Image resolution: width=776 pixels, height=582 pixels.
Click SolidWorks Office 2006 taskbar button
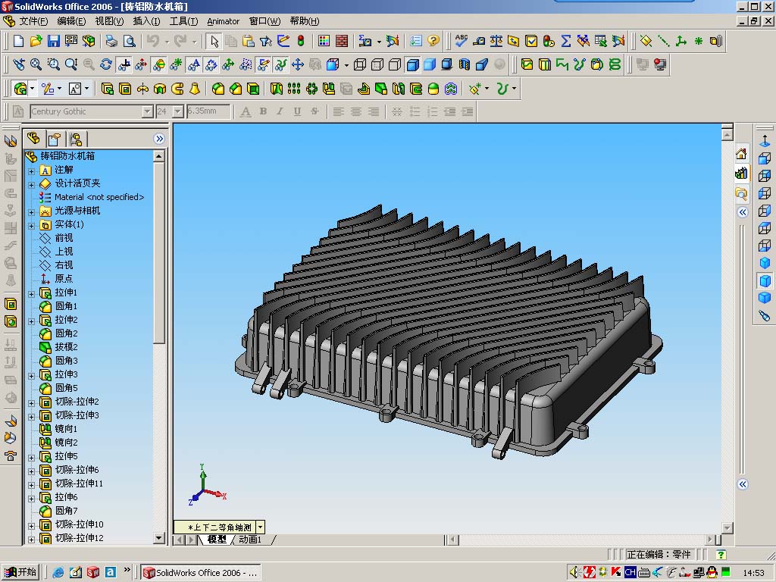(x=200, y=573)
